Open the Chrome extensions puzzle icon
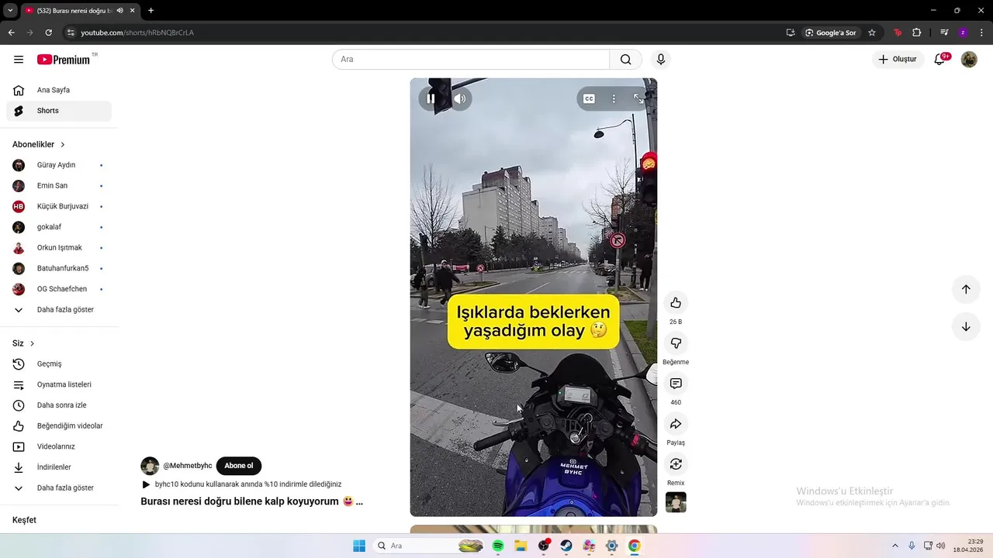Image resolution: width=993 pixels, height=558 pixels. [916, 33]
